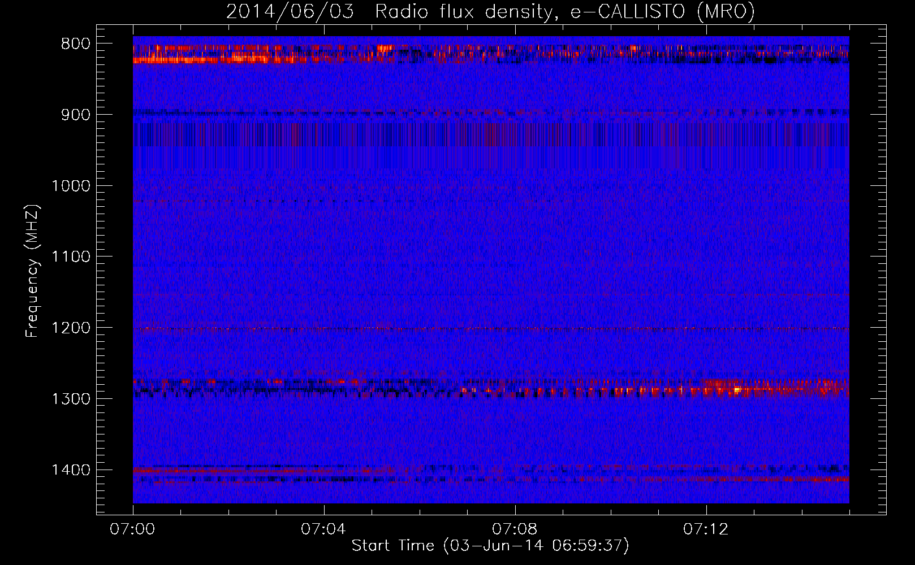Click the 800 frequency tick label

pos(76,44)
